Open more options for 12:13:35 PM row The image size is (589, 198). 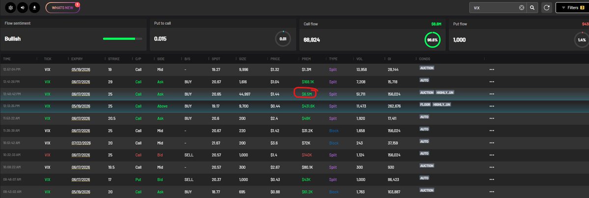point(492,106)
